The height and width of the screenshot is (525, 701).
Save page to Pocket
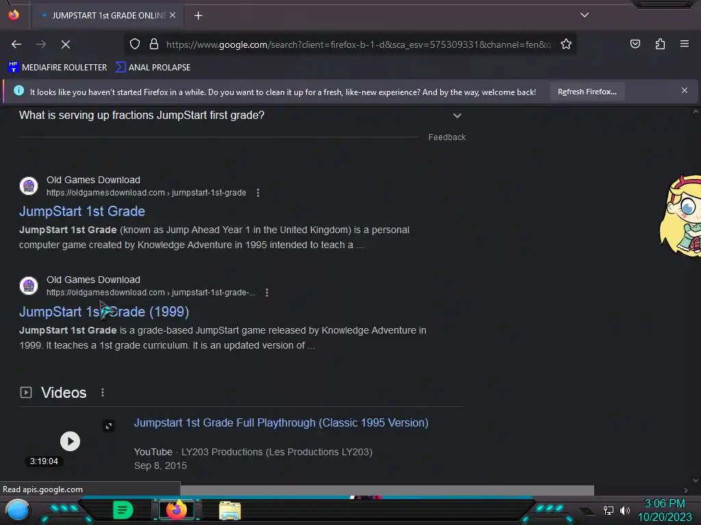pos(635,44)
